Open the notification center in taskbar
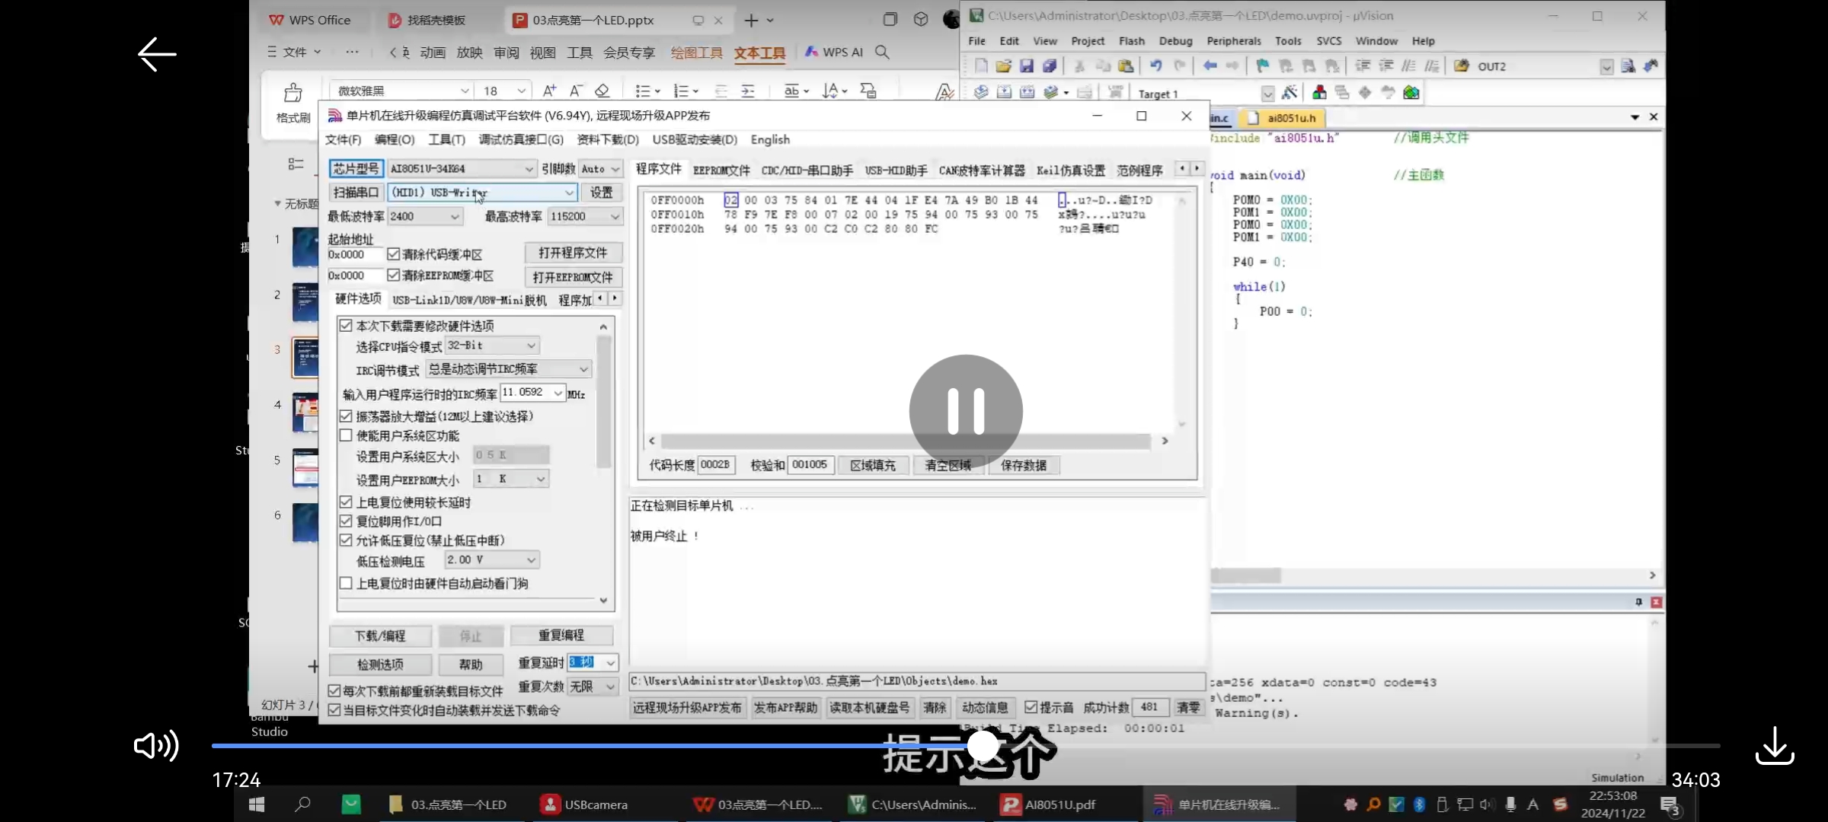Viewport: 1828px width, 822px height. [x=1670, y=804]
